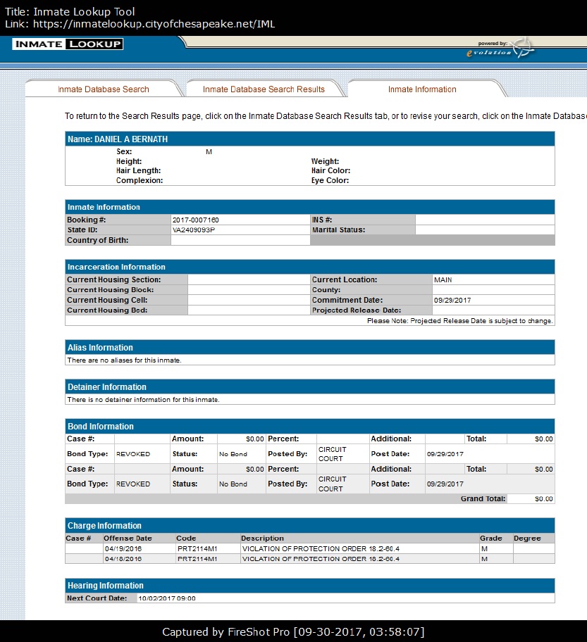This screenshot has height=642, width=587.
Task: Switch to Inmate Database Search Results tab
Action: click(264, 89)
